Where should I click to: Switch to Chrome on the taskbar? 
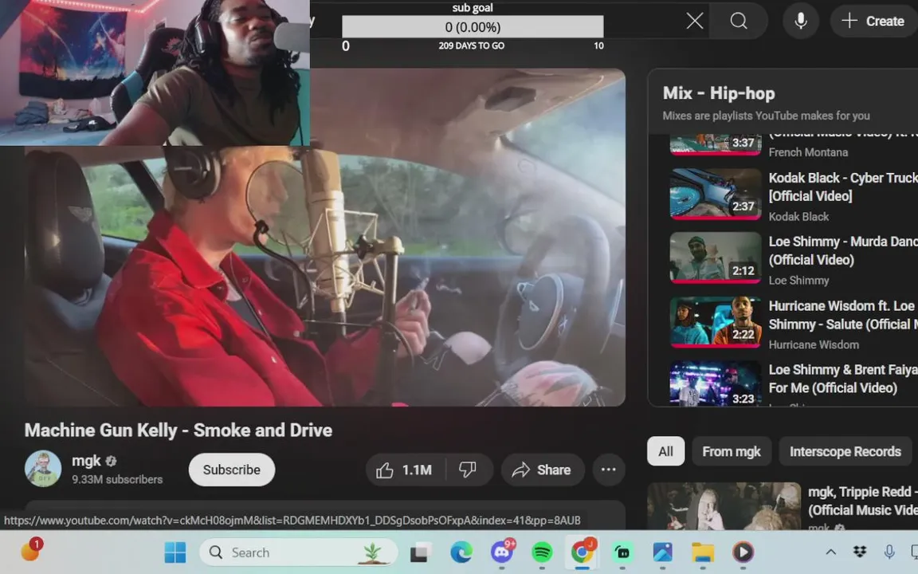click(582, 552)
